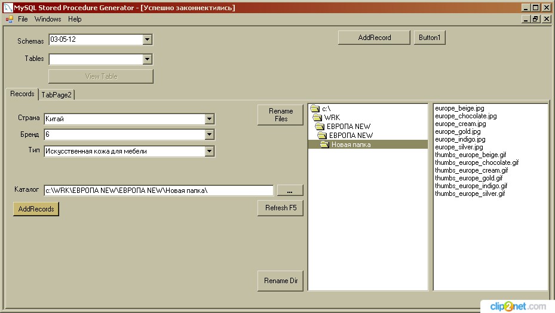Click the MDI child icon beside File menu
The image size is (555, 313).
[10, 19]
